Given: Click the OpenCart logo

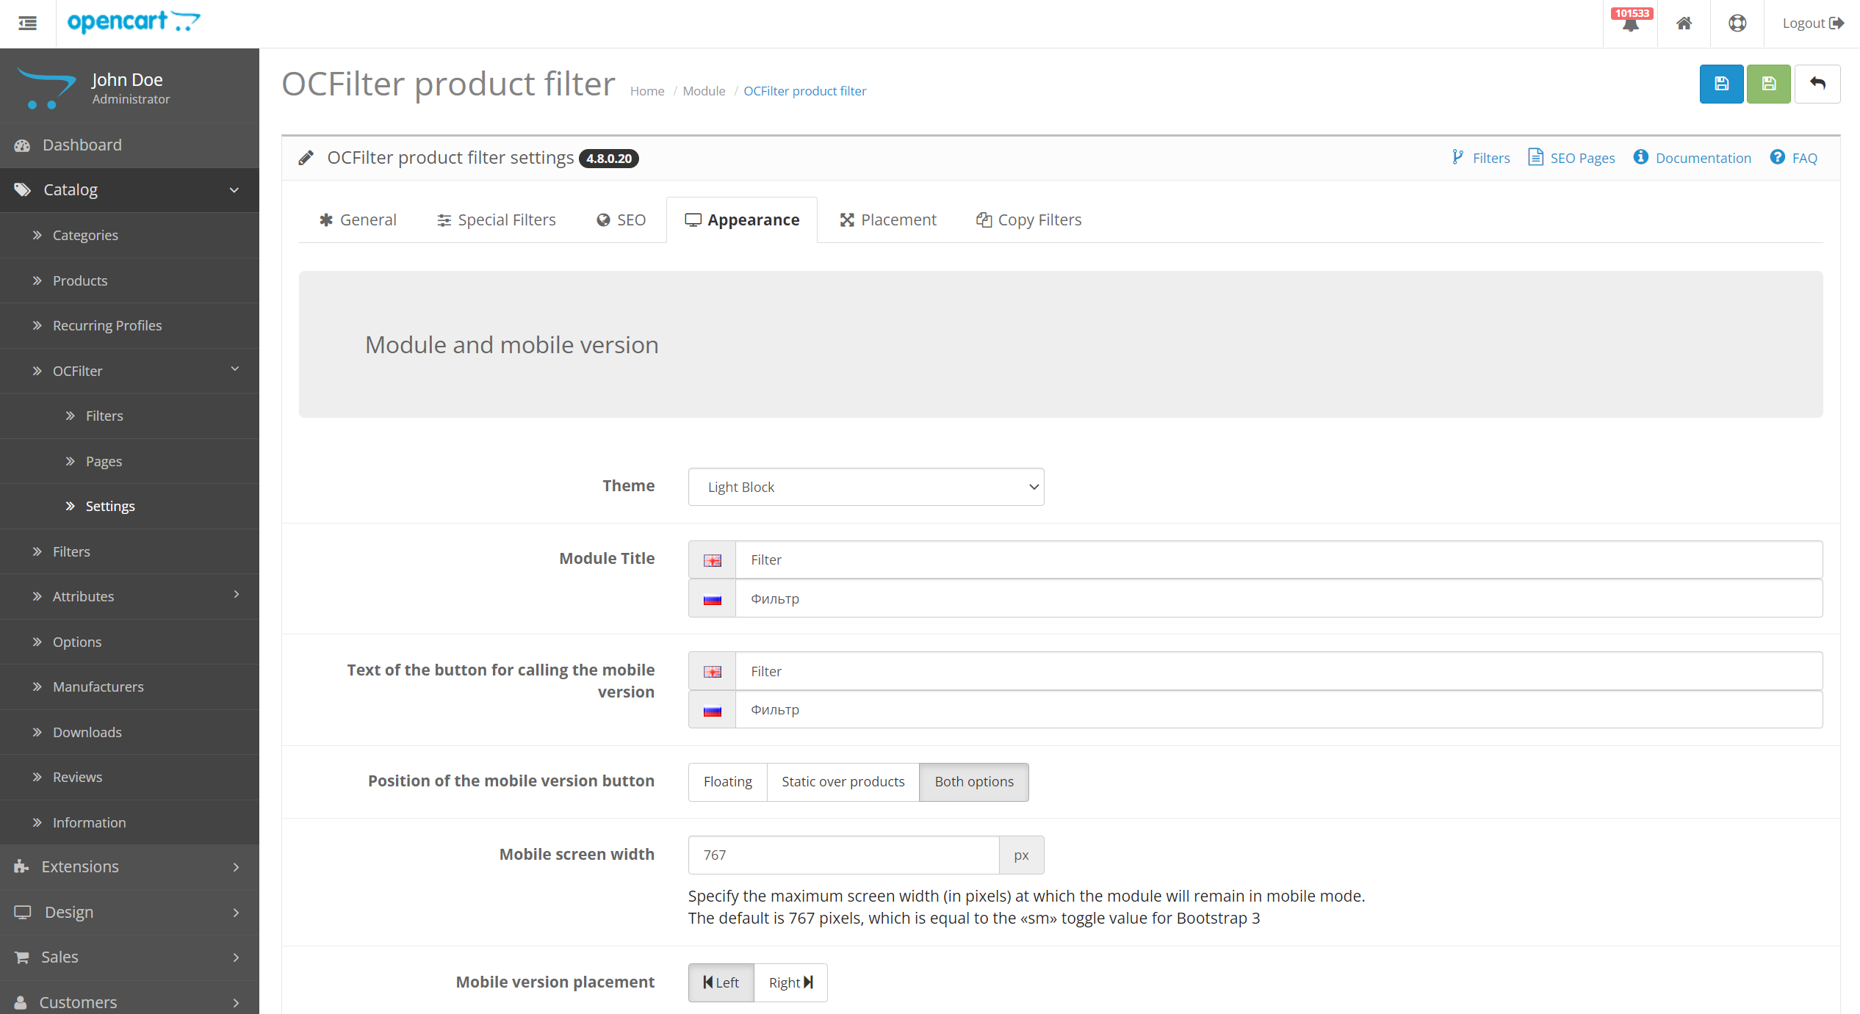Looking at the screenshot, I should 134,23.
